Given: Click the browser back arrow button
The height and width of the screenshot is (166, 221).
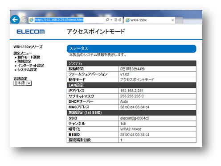Looking at the screenshot, I should click(15, 20).
